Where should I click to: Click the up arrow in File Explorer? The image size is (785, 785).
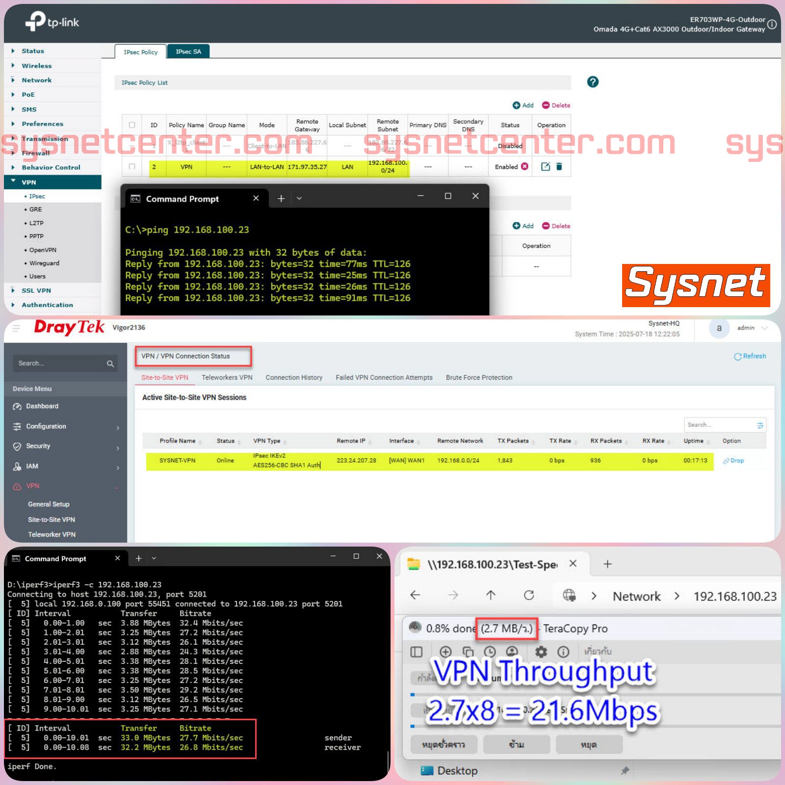pyautogui.click(x=491, y=595)
